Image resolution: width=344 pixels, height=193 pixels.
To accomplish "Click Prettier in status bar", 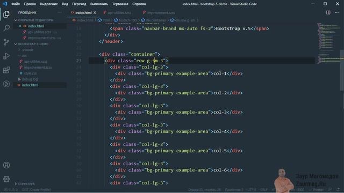I will click(316, 190).
